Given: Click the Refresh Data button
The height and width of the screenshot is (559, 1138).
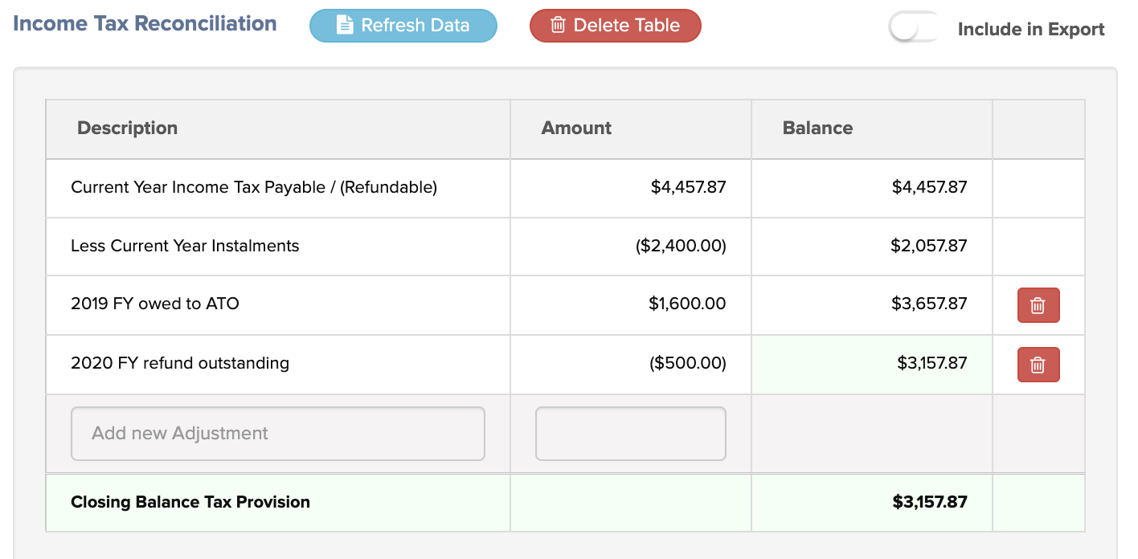Looking at the screenshot, I should click(x=403, y=25).
